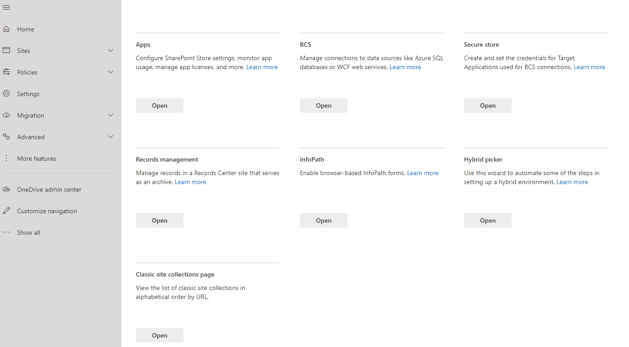Expand the Advanced chevron
Screen dimensions: 629x347
(x=111, y=137)
